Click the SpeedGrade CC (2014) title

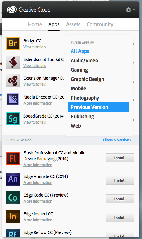click(x=44, y=116)
